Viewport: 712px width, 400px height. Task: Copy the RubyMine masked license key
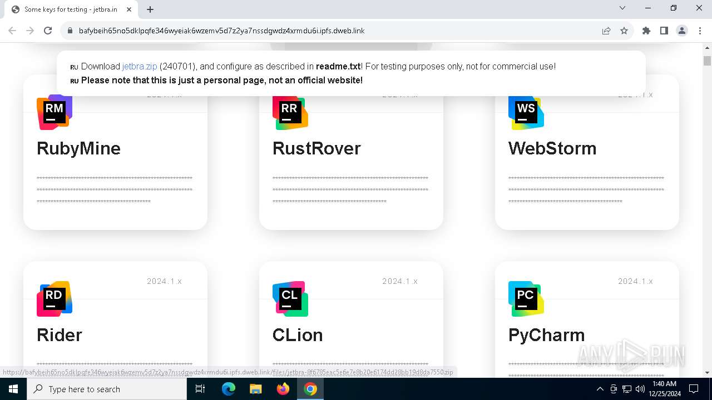point(115,190)
